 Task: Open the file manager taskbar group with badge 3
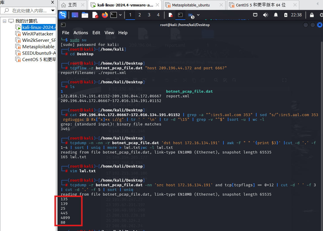tap(191, 15)
